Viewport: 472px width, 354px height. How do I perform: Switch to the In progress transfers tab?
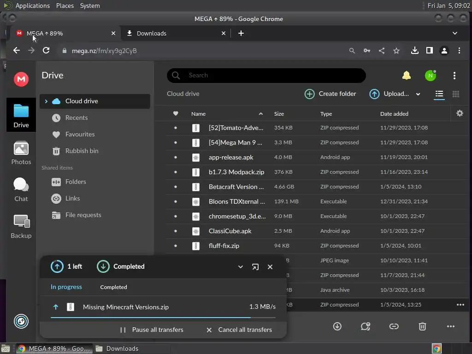(66, 287)
